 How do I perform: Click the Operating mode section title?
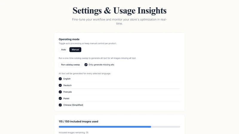tap(69, 39)
